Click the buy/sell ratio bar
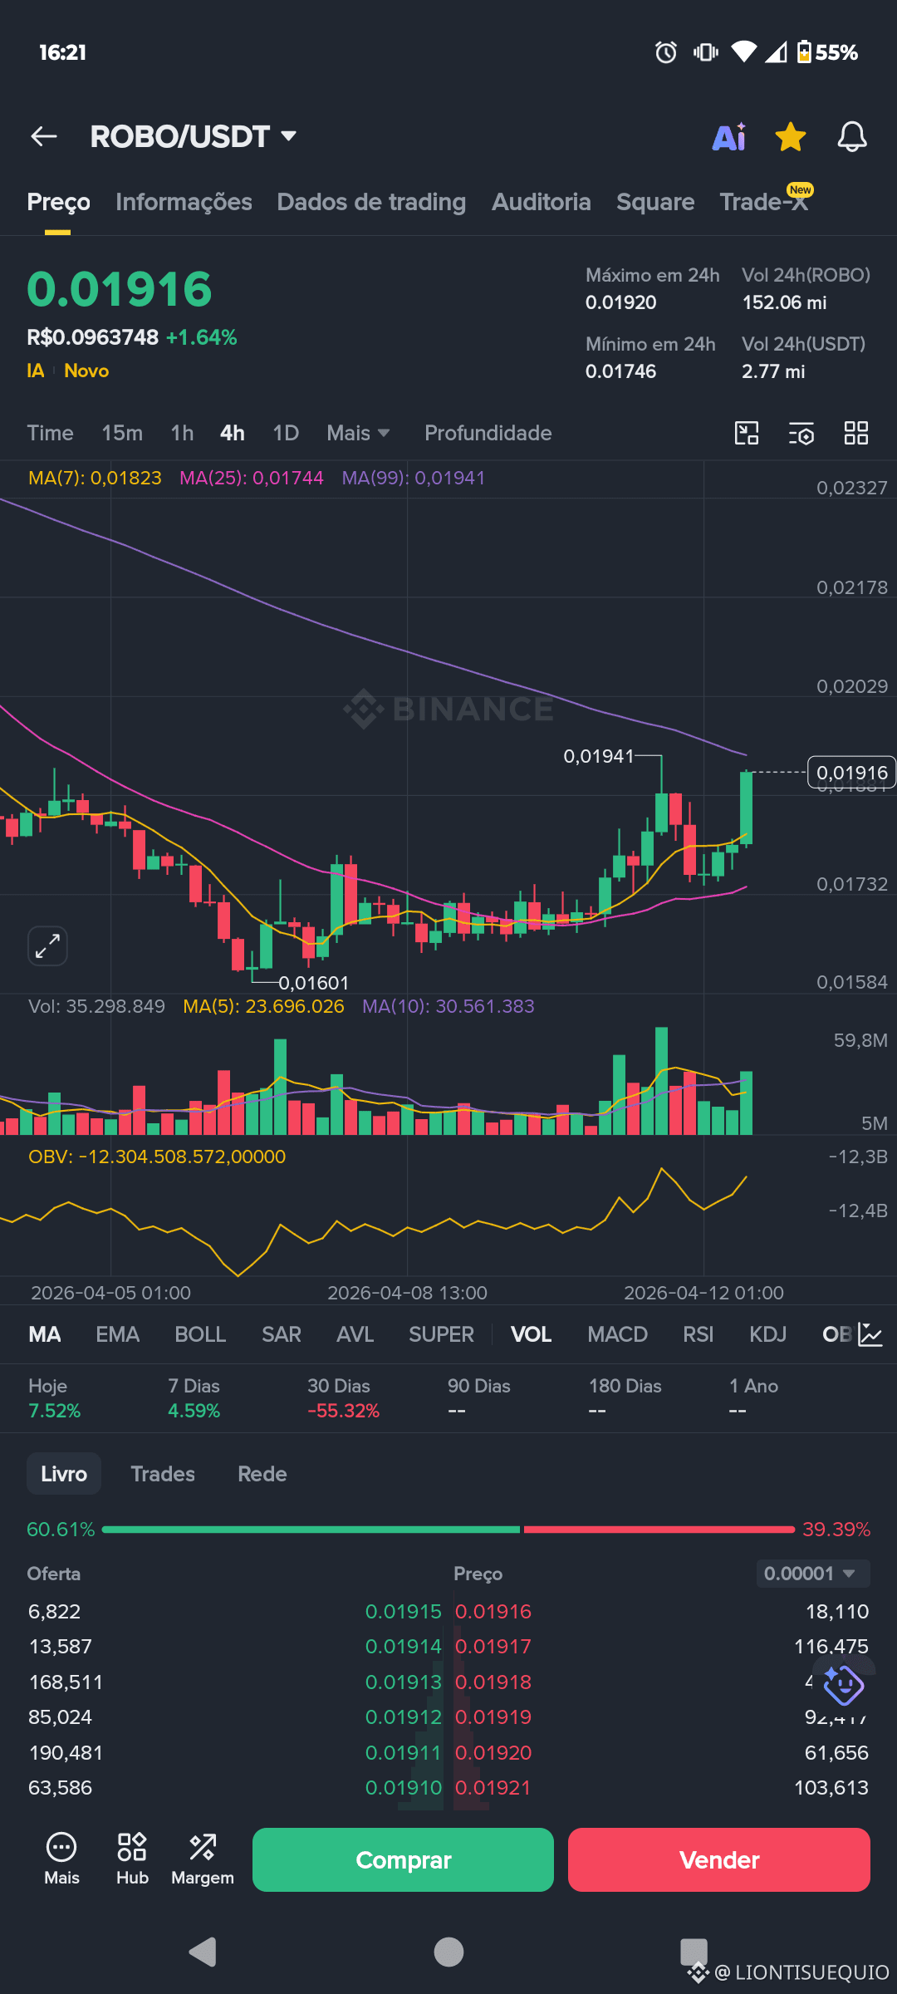The height and width of the screenshot is (1994, 897). click(448, 1530)
